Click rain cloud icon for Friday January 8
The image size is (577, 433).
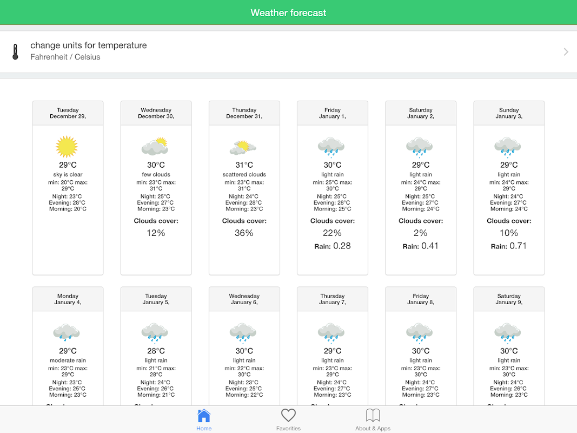pyautogui.click(x=420, y=332)
